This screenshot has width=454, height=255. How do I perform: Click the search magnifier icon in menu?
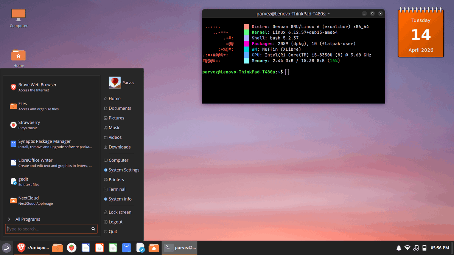point(93,229)
